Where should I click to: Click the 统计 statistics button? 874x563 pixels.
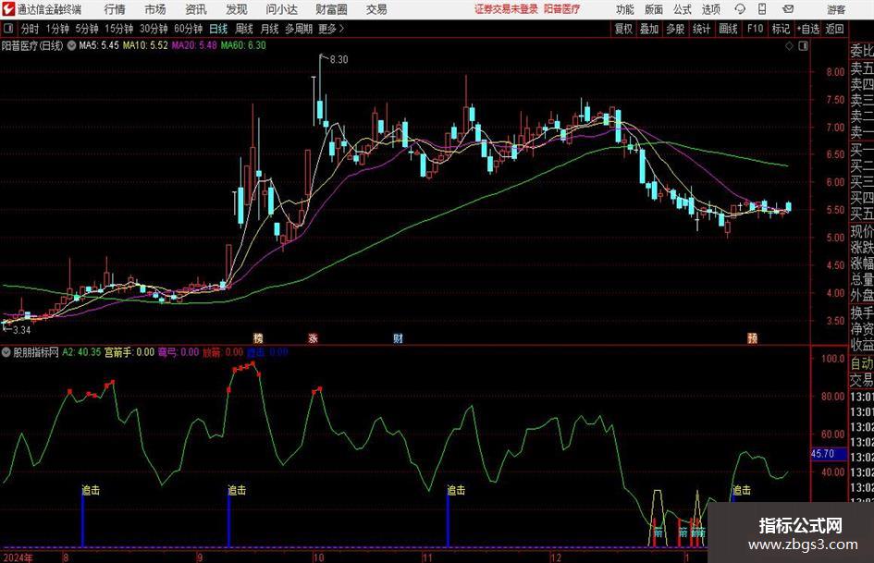coord(701,29)
